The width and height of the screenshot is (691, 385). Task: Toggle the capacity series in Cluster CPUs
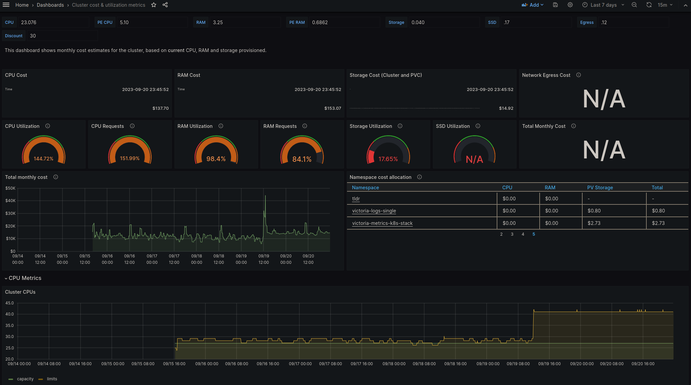point(25,379)
